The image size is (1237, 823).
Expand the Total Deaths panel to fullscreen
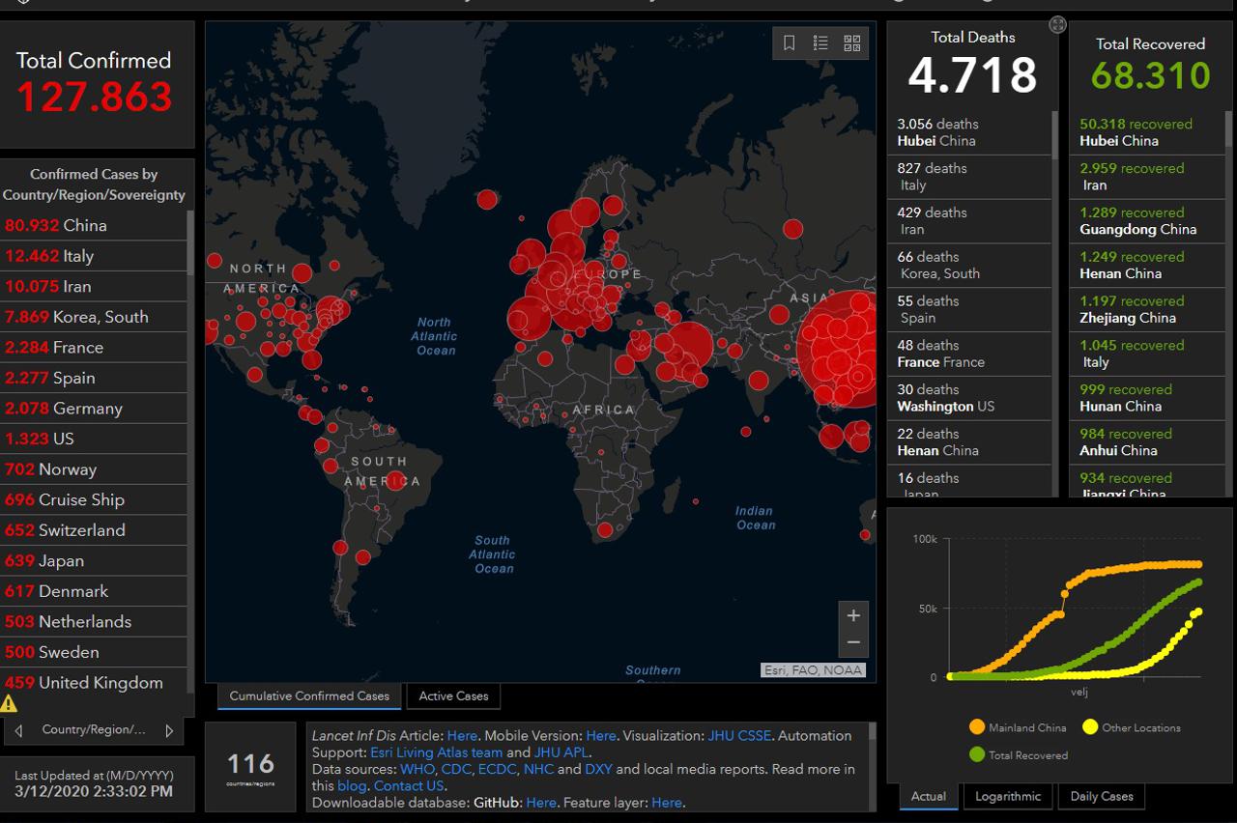(x=1057, y=24)
